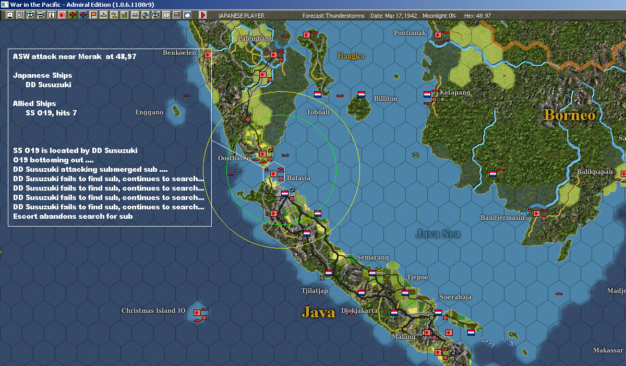Click the 'Hex: 48 97' status text
Image resolution: width=626 pixels, height=366 pixels.
(477, 16)
